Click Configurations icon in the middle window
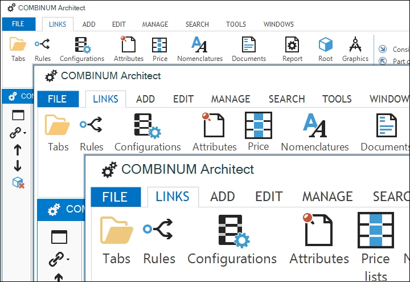This screenshot has width=410, height=282. click(147, 125)
